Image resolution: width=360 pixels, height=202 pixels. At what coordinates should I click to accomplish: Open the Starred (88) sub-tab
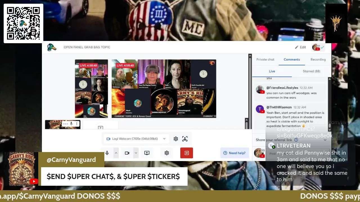click(311, 71)
